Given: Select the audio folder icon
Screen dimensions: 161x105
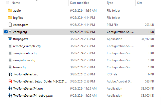Looking at the screenshot, I should pyautogui.click(x=10, y=10).
